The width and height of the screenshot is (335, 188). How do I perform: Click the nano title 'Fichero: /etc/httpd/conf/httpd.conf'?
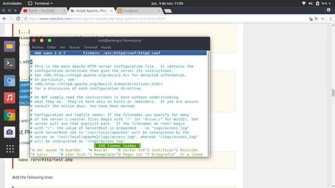(121, 53)
